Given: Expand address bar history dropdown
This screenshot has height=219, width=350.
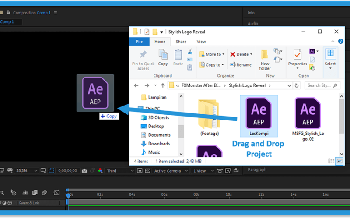Looking at the screenshot, I should tap(289, 85).
